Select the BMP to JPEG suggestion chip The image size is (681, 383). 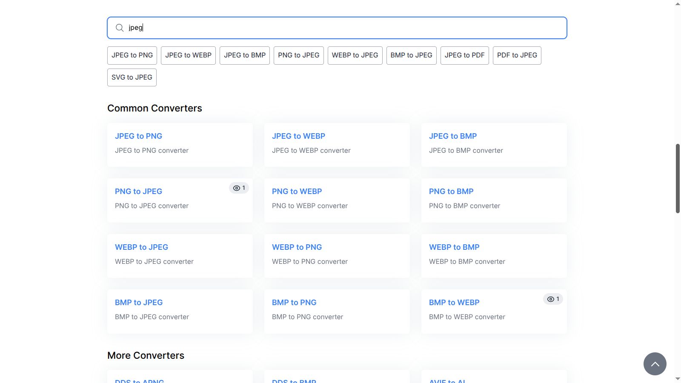[412, 55]
